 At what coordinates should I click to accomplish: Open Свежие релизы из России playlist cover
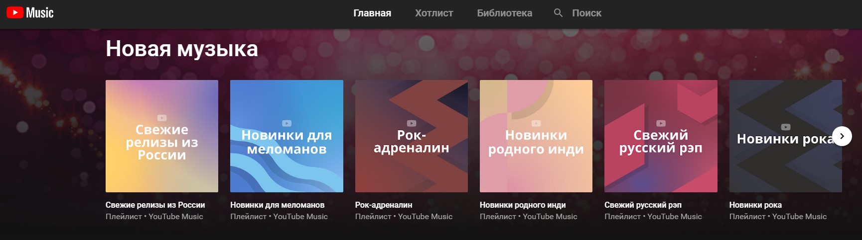[162, 136]
